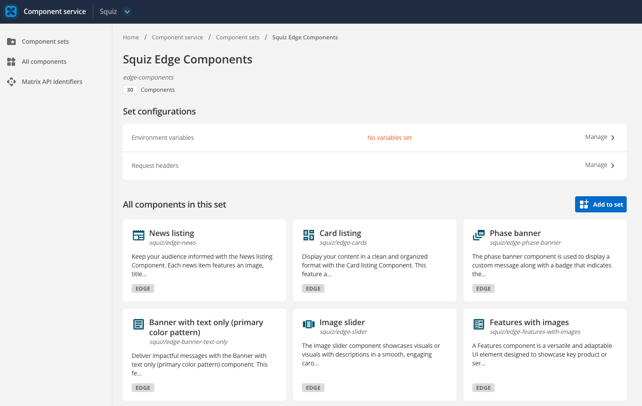Open Banner with text only component title
The image size is (642, 406).
point(206,327)
